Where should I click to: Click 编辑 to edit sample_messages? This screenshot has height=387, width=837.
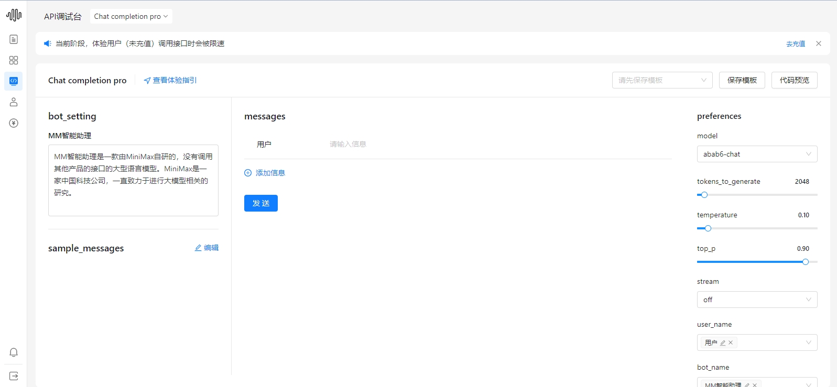click(x=206, y=248)
